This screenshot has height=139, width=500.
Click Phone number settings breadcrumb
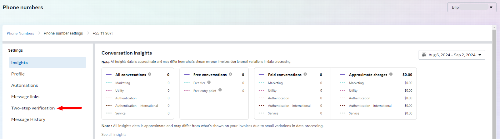point(63,33)
